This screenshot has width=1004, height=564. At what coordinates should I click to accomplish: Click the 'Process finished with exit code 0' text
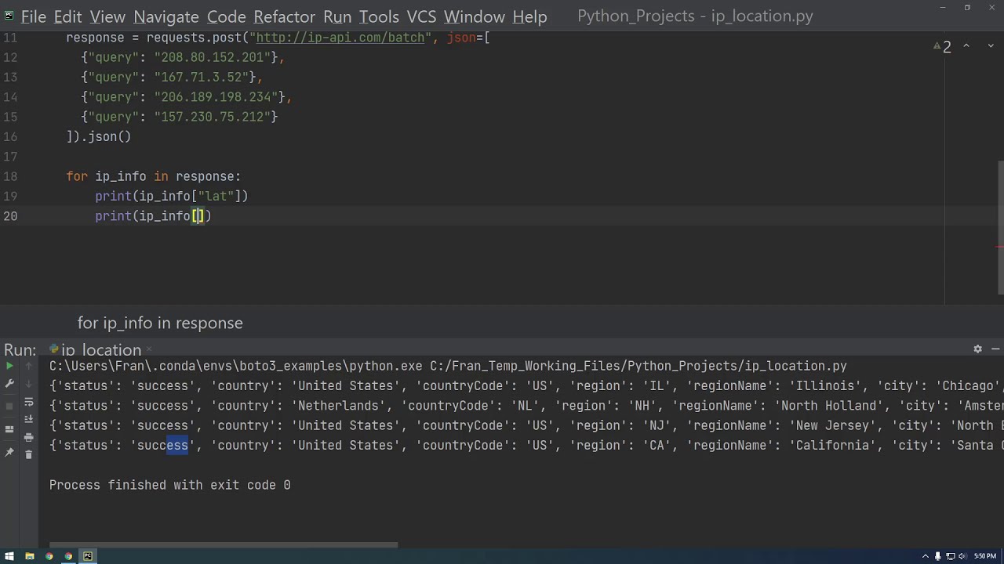point(169,485)
